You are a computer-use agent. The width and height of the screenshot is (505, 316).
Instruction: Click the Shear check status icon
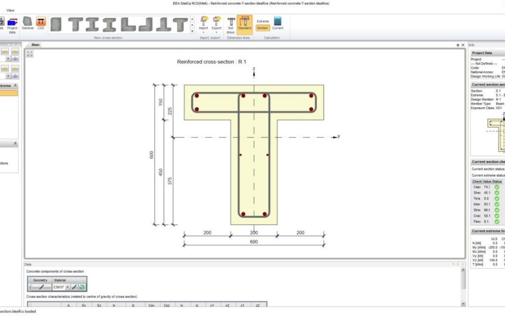497,193
